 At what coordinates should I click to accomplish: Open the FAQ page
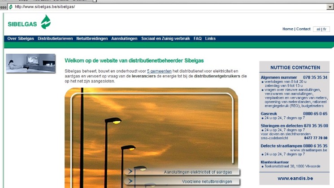point(198,38)
